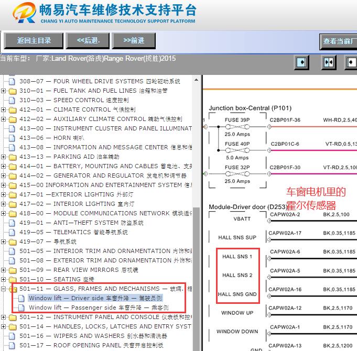Viewport: 357px width, 351px height.
Task: Expand the 413-13 Parking Aid folder
Action: click(3, 157)
